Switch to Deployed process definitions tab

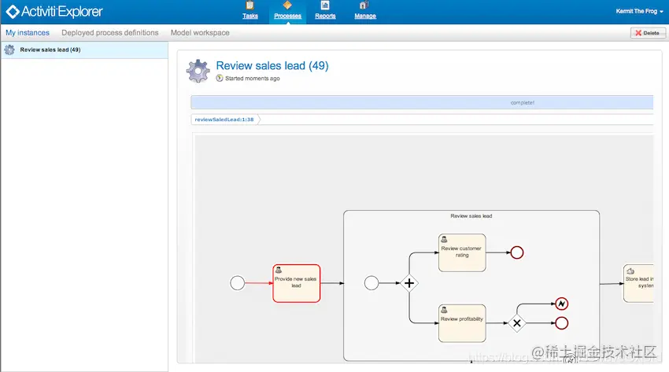pos(109,33)
